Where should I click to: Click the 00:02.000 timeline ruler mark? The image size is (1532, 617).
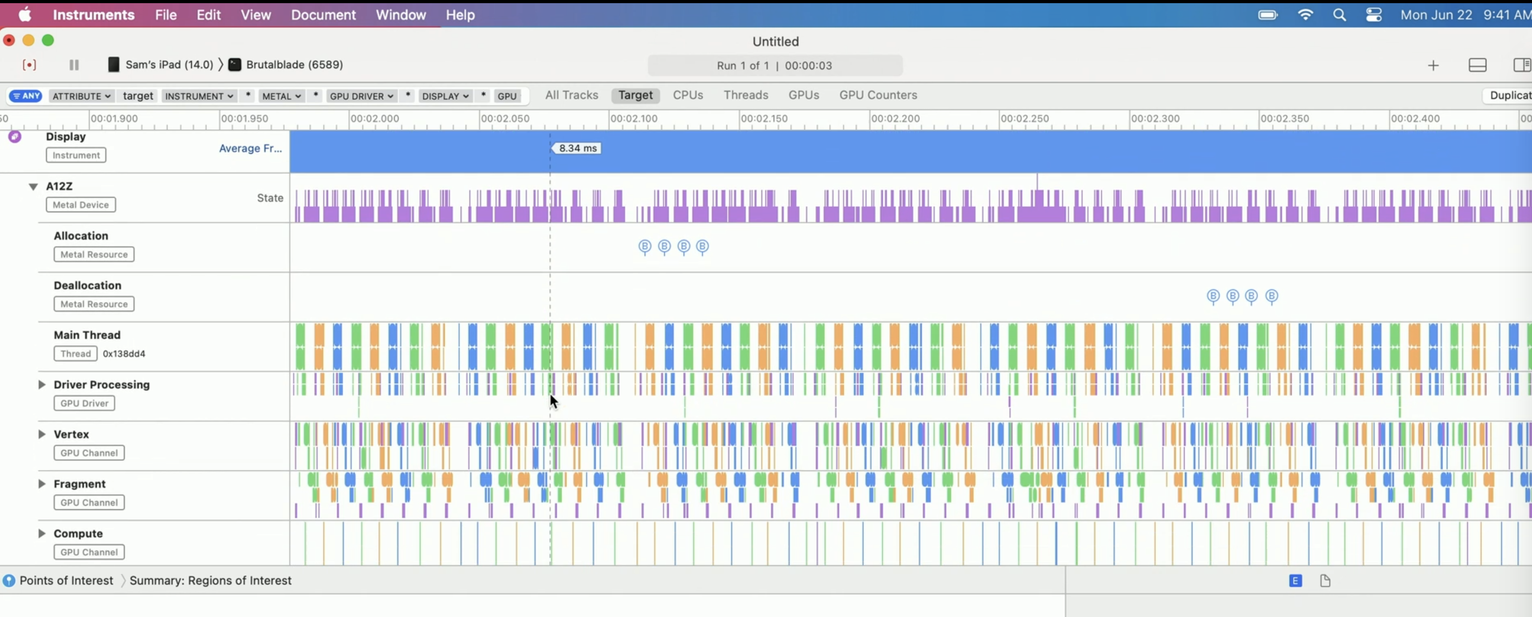click(375, 118)
